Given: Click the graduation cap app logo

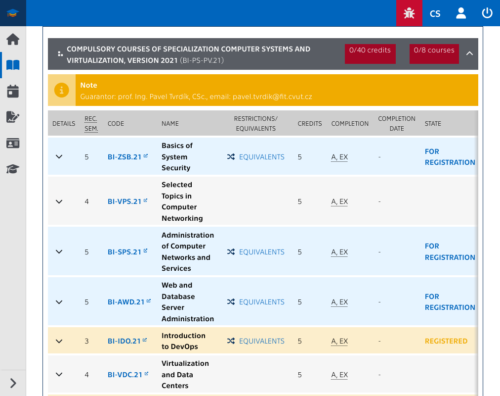Looking at the screenshot, I should pos(13,13).
